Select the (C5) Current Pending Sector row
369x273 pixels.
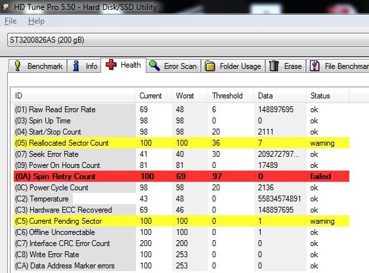[181, 221]
